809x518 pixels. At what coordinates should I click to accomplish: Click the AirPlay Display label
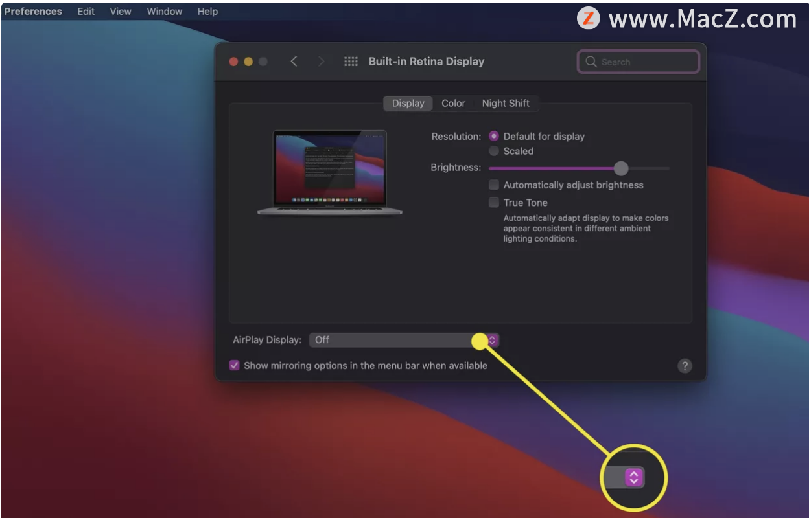(x=267, y=340)
